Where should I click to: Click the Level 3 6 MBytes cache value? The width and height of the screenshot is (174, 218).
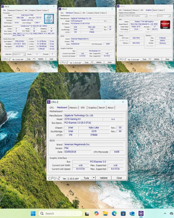pyautogui.click(x=42, y=49)
